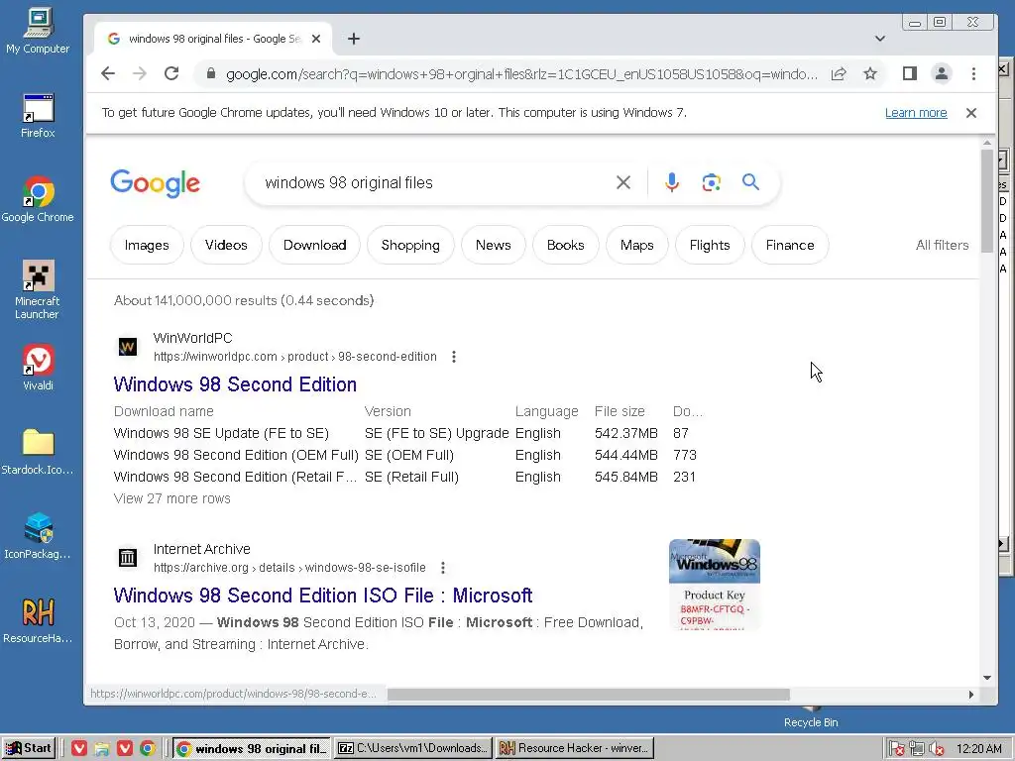Switch to Resource Hacker taskbar window
The width and height of the screenshot is (1015, 761).
575,748
